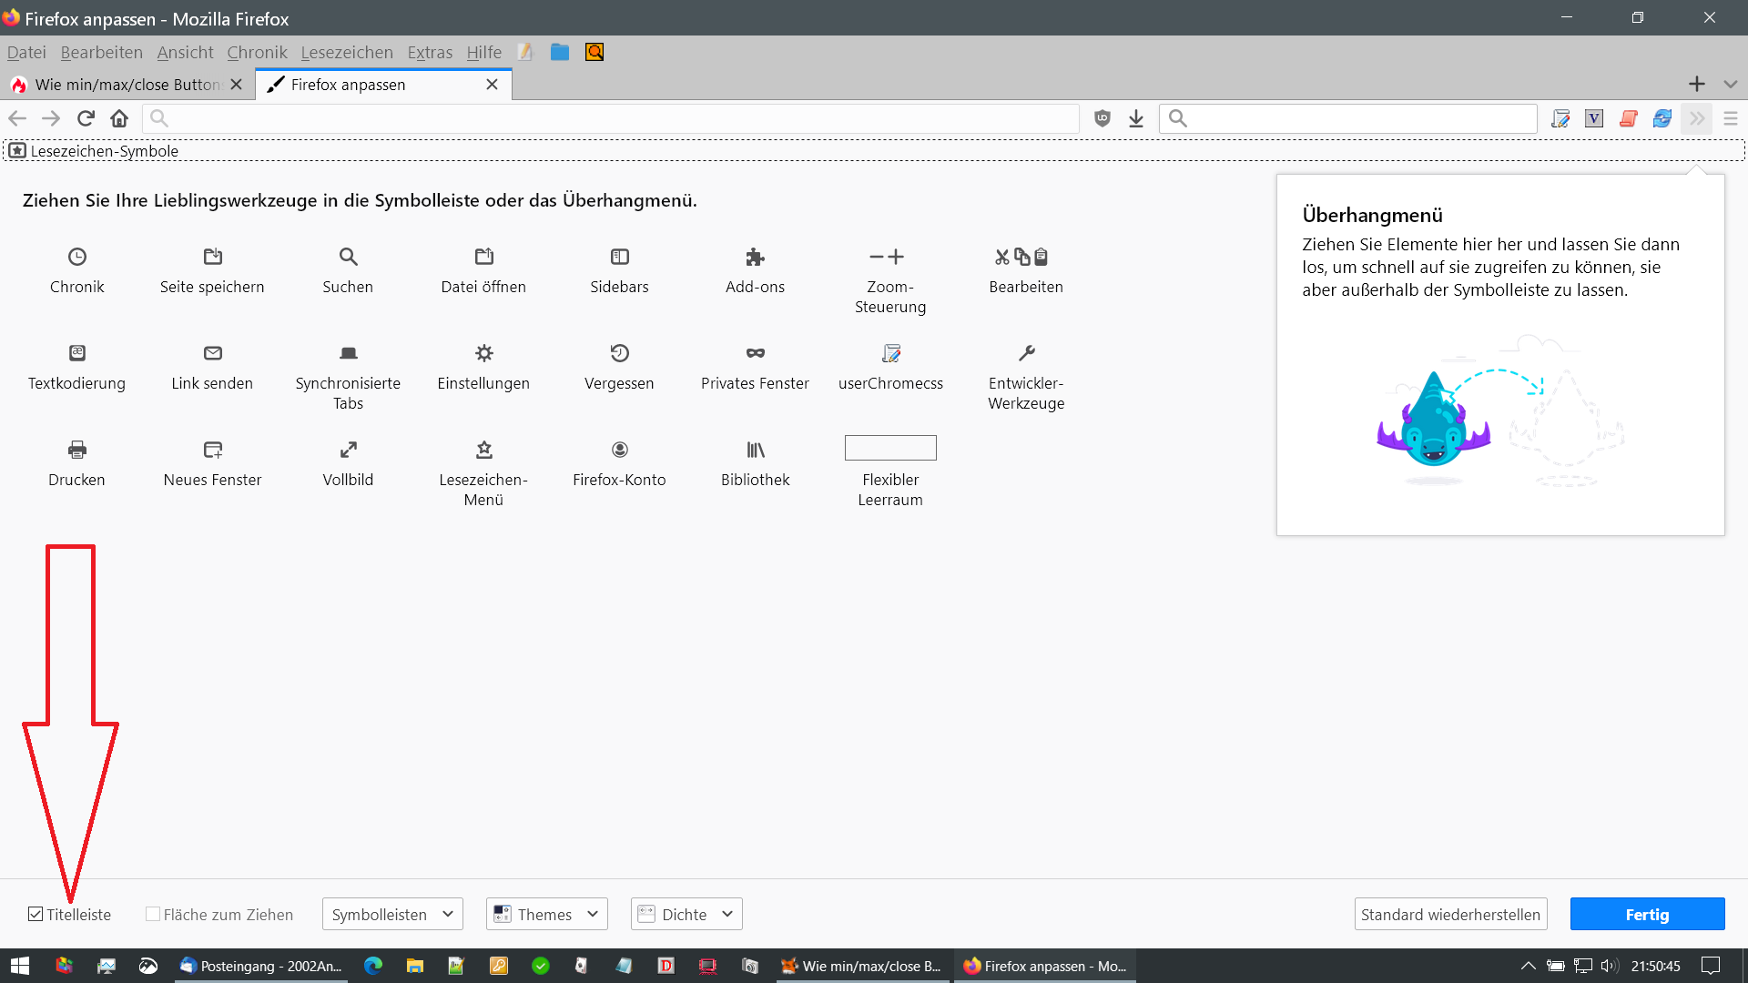The height and width of the screenshot is (983, 1748).
Task: Select the Bibliothek books icon
Action: [755, 450]
